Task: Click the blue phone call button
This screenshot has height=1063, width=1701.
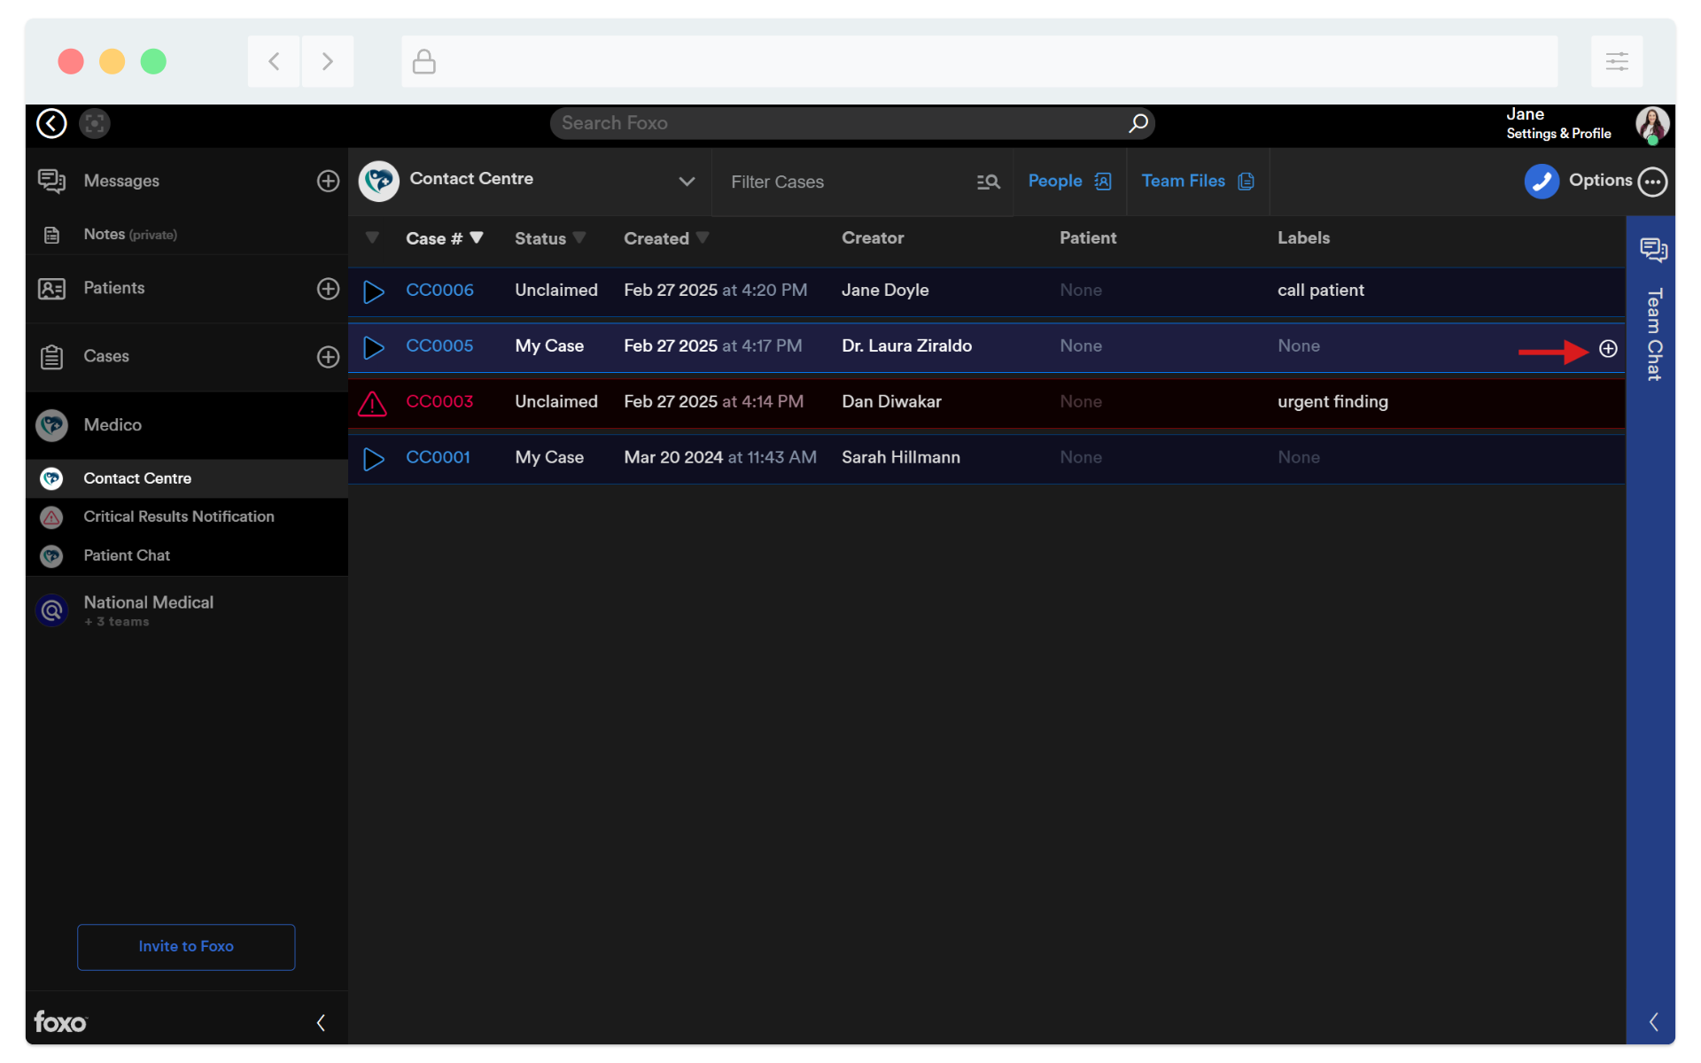Action: (x=1542, y=181)
